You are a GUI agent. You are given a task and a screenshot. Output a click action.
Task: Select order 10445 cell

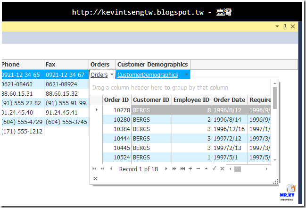[x=117, y=148]
